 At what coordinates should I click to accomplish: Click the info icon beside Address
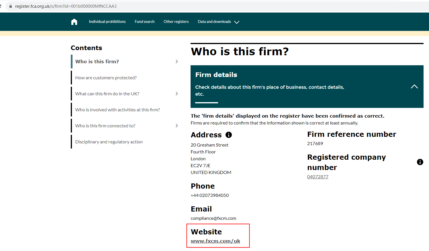[229, 135]
